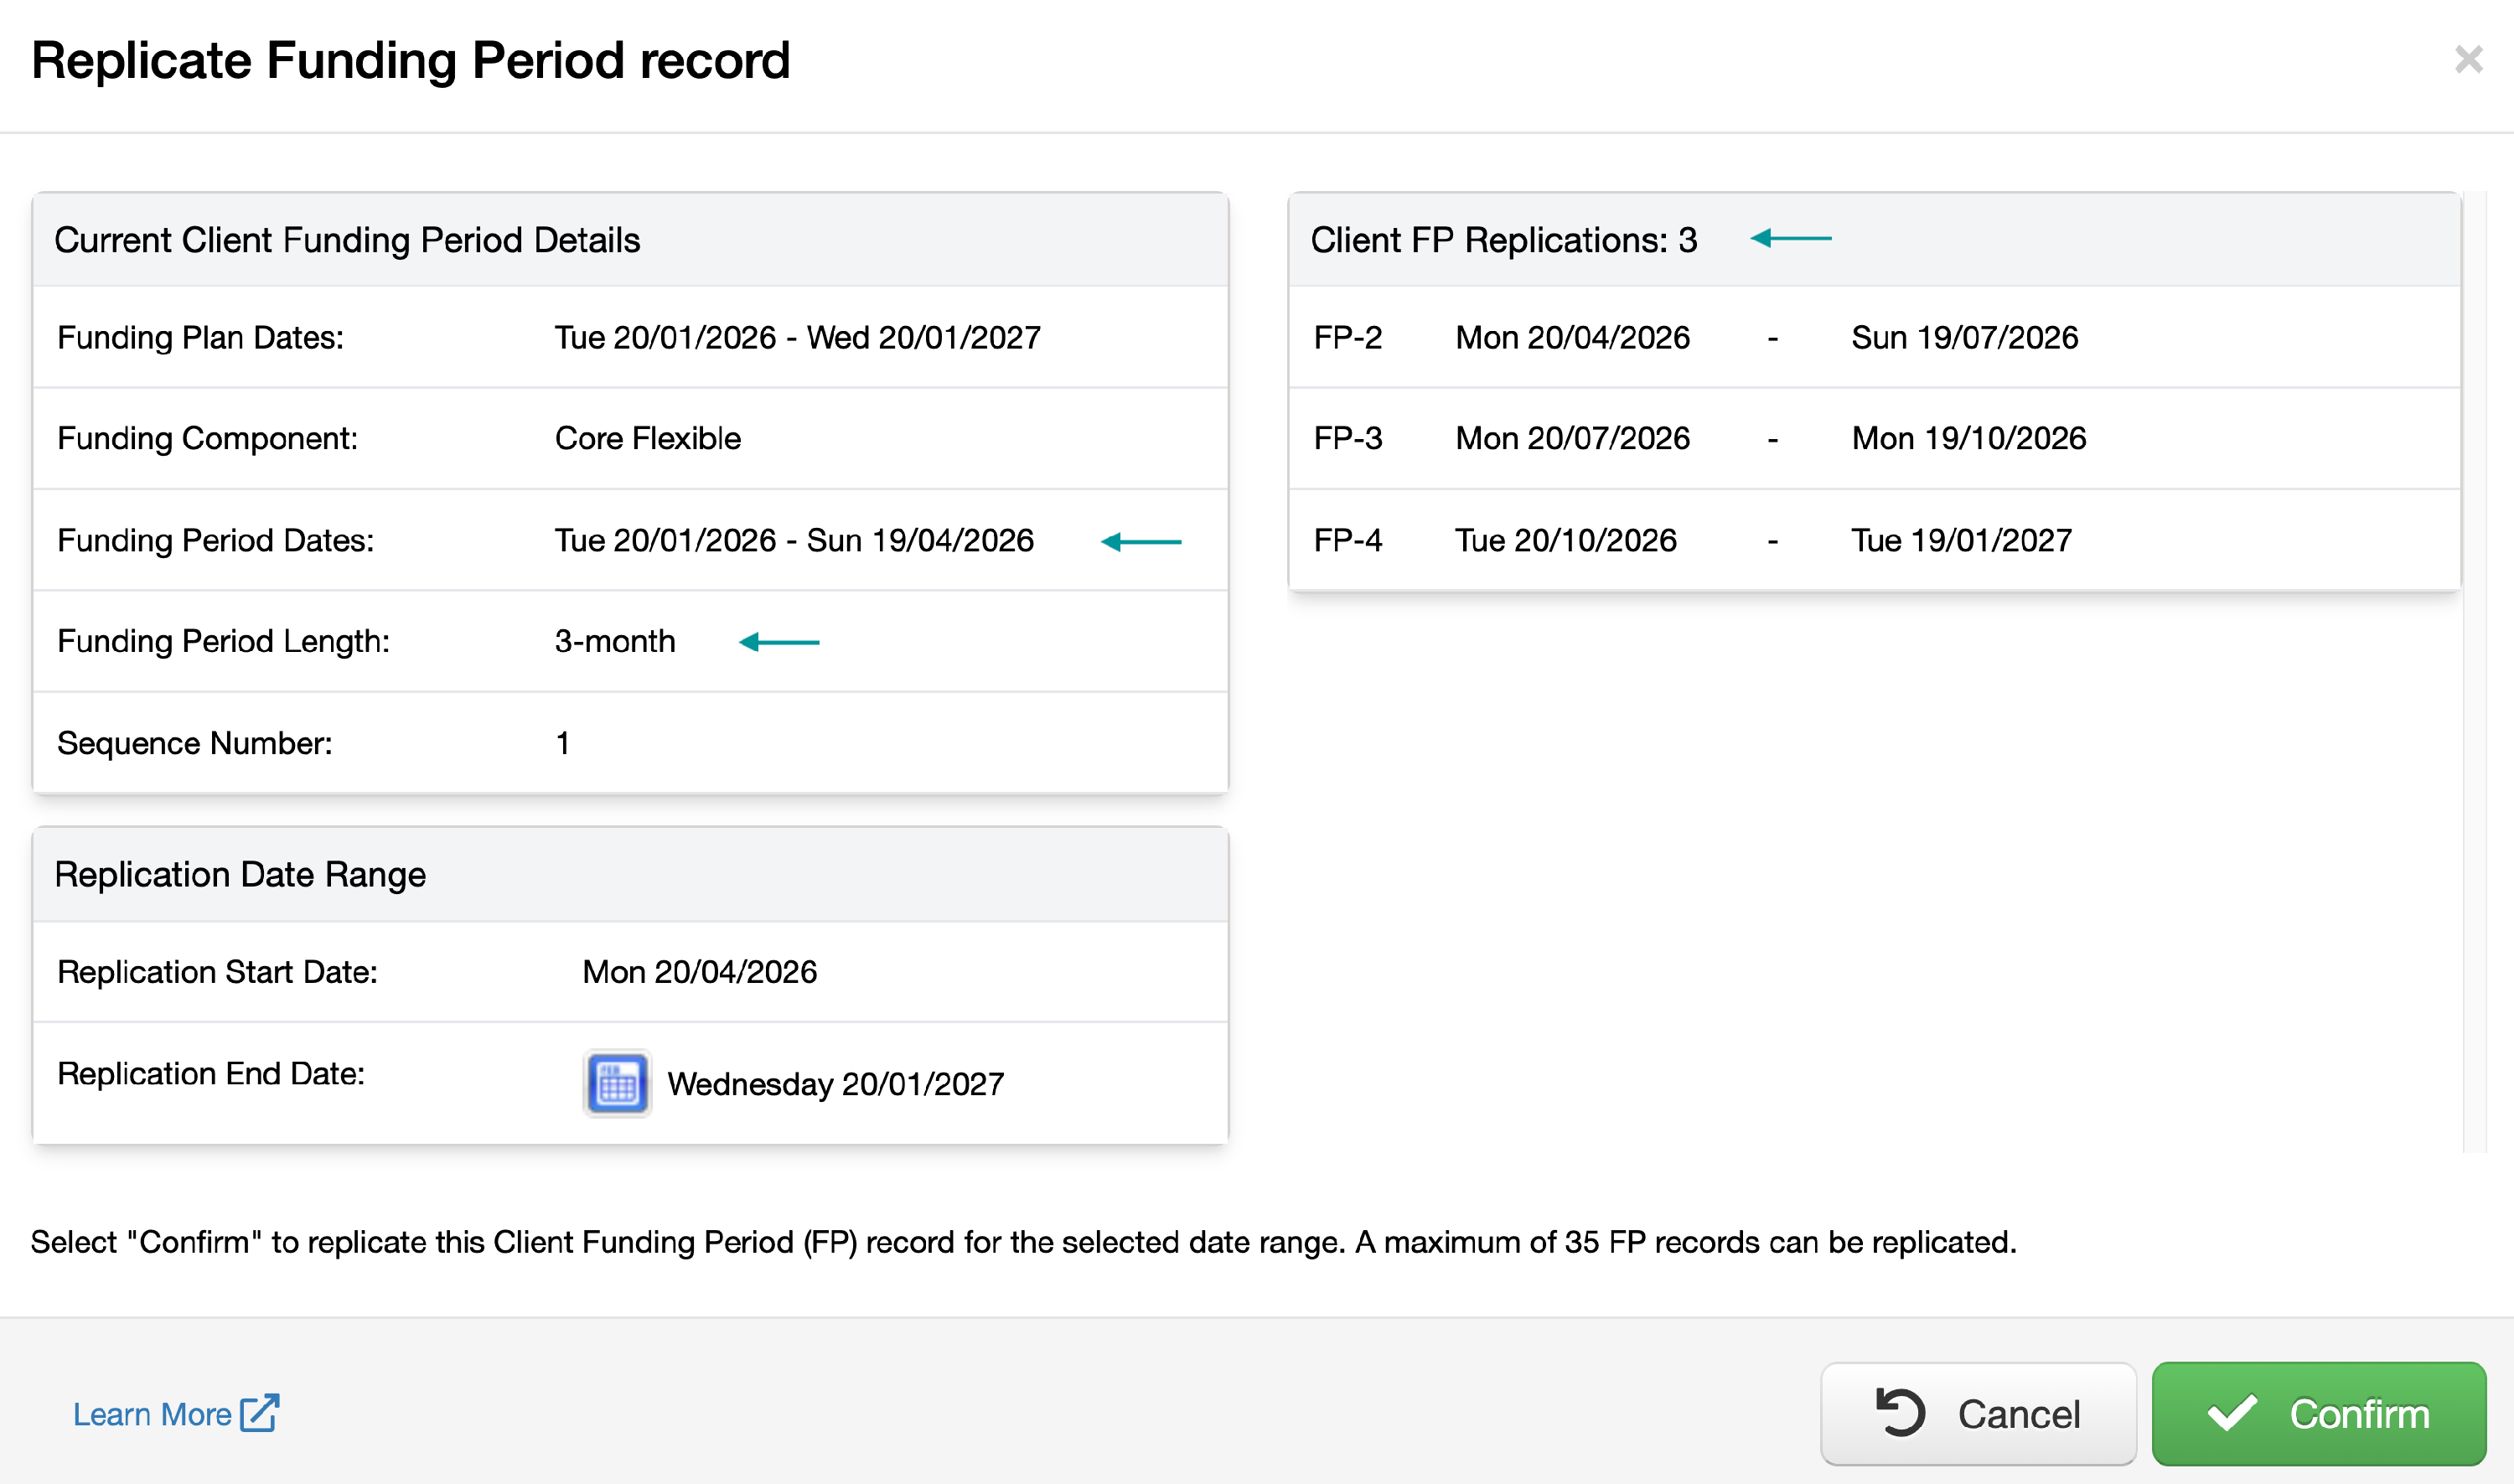Click the Replication Start Date value Mon 20/04/2026
This screenshot has height=1484, width=2514.
pyautogui.click(x=699, y=972)
